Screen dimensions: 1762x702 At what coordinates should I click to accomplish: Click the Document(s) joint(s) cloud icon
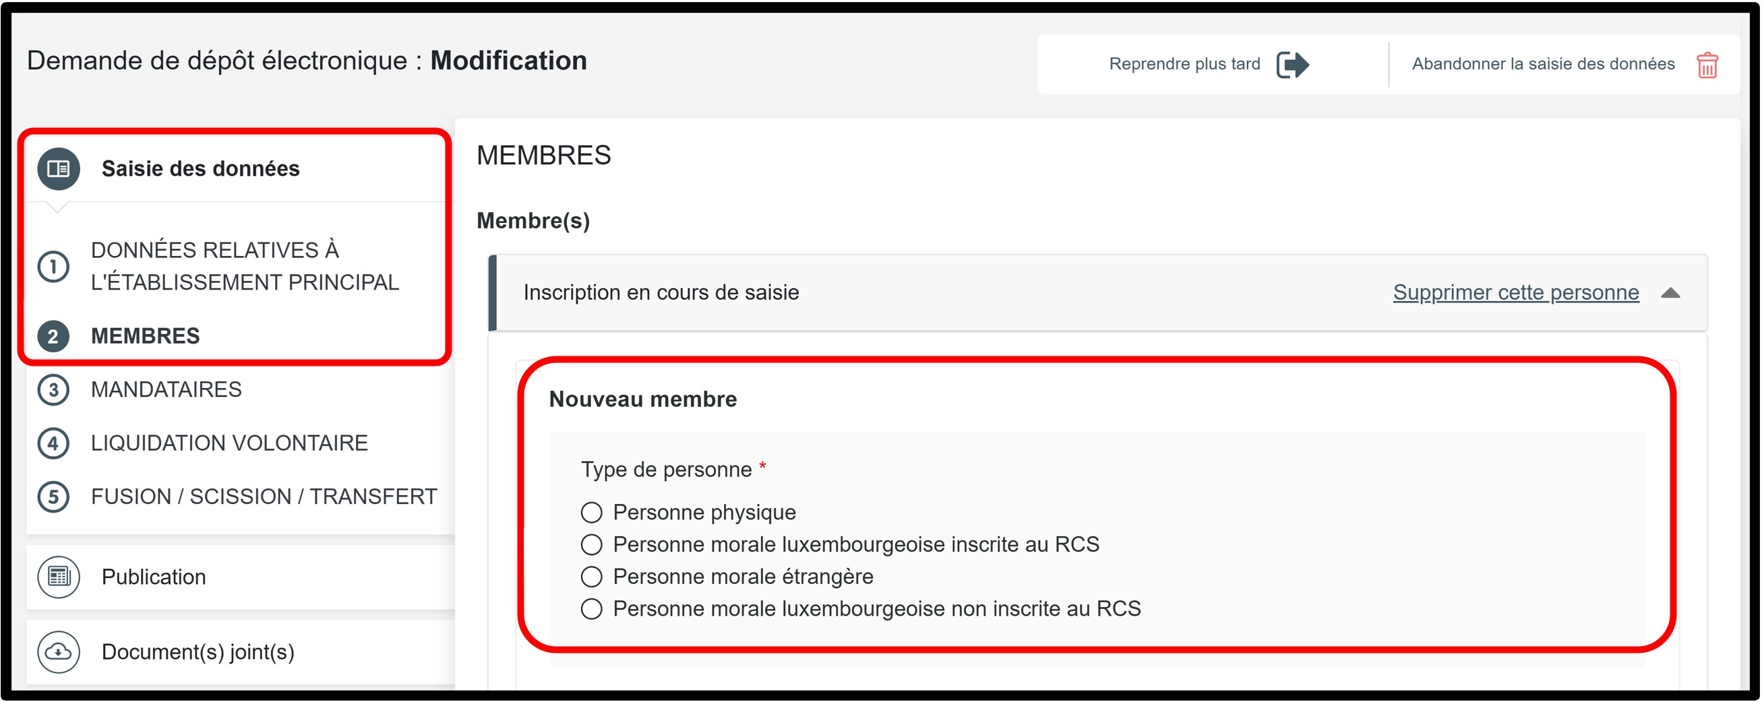(x=58, y=651)
